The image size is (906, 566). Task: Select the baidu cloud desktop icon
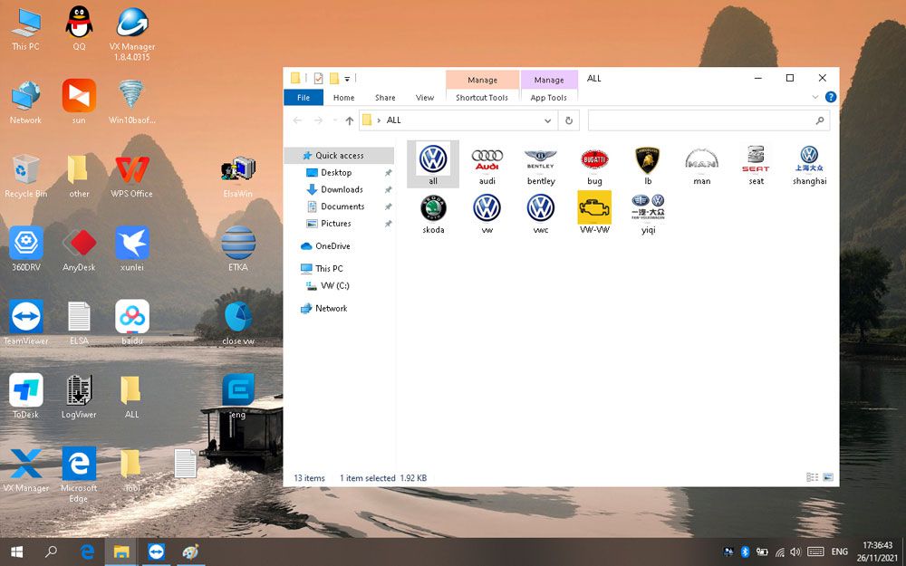point(132,322)
